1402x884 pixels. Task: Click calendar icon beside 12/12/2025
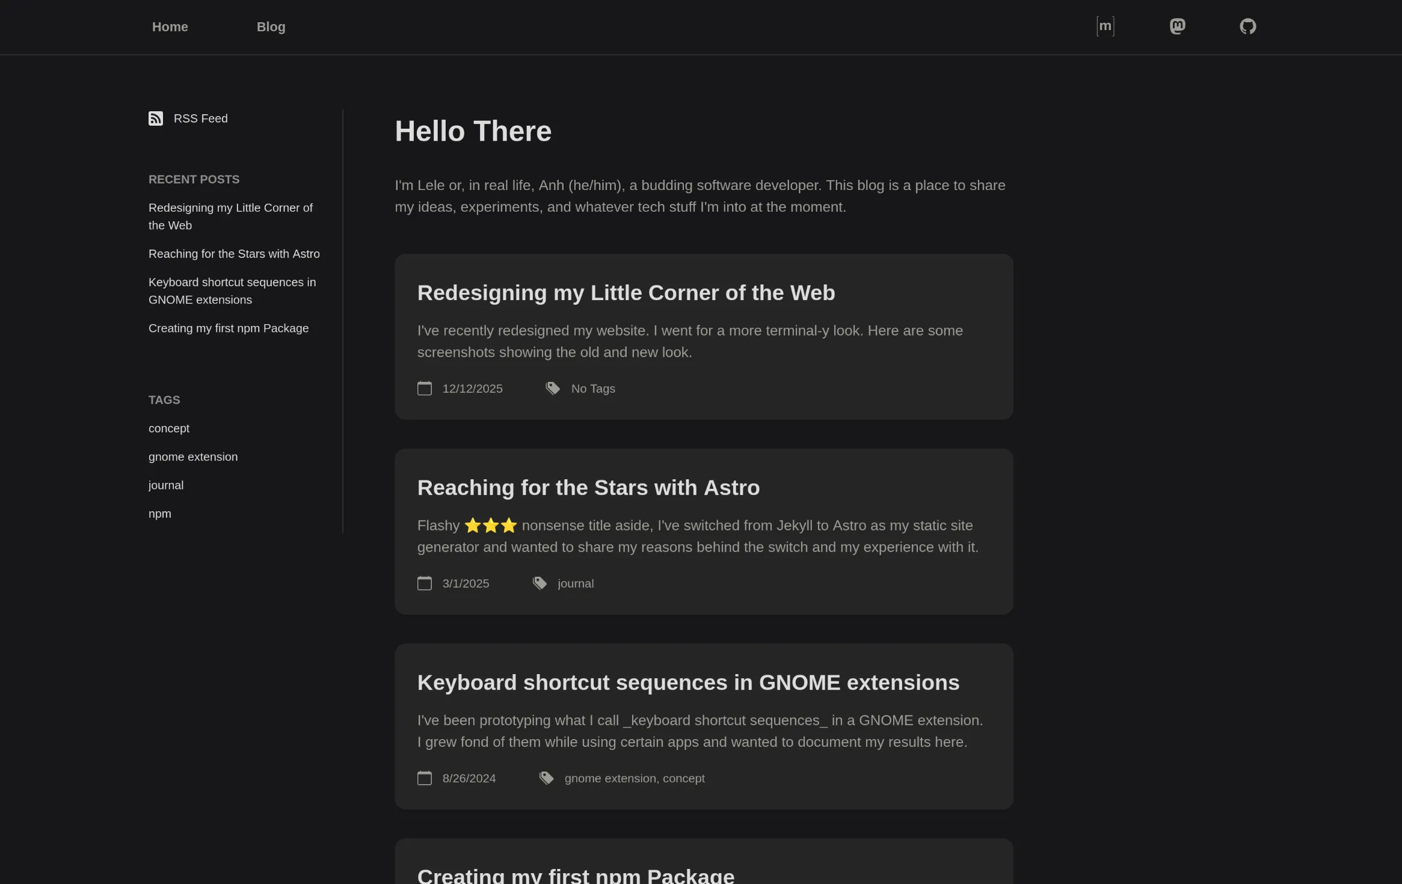[x=425, y=388]
